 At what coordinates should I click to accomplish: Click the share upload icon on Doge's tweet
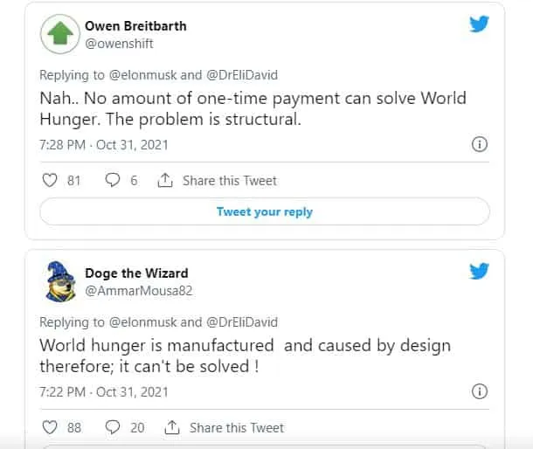pos(172,427)
